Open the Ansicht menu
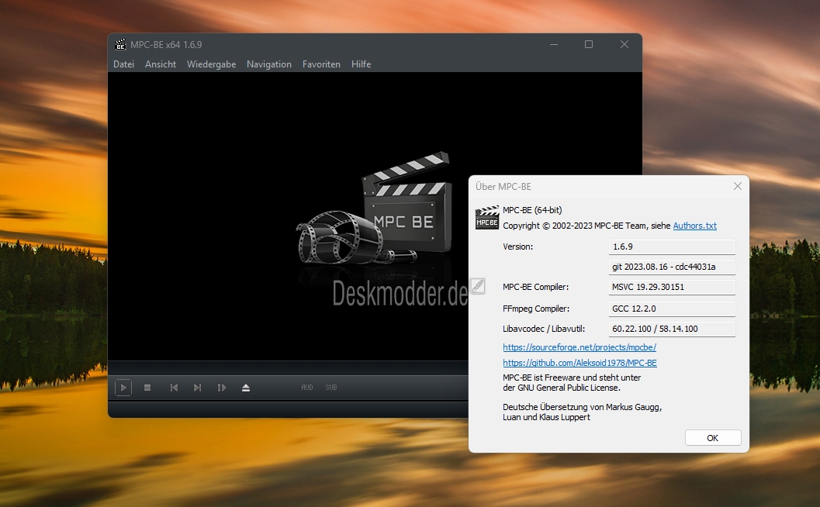Viewport: 820px width, 507px height. (x=161, y=64)
